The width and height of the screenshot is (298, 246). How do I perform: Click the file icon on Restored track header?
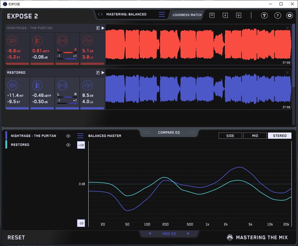[x=98, y=73]
